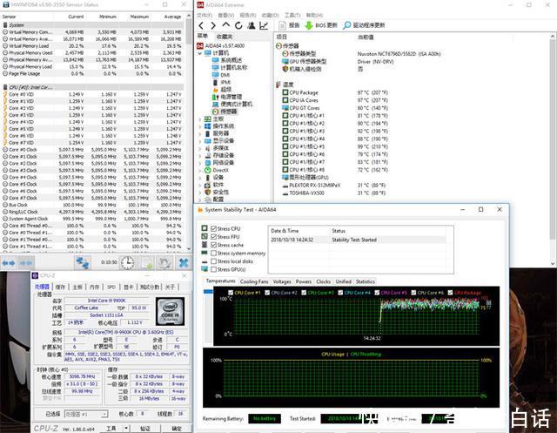Click the up-level arrow in AIDA64 toolbar
This screenshot has height=433, width=557.
[x=225, y=25]
